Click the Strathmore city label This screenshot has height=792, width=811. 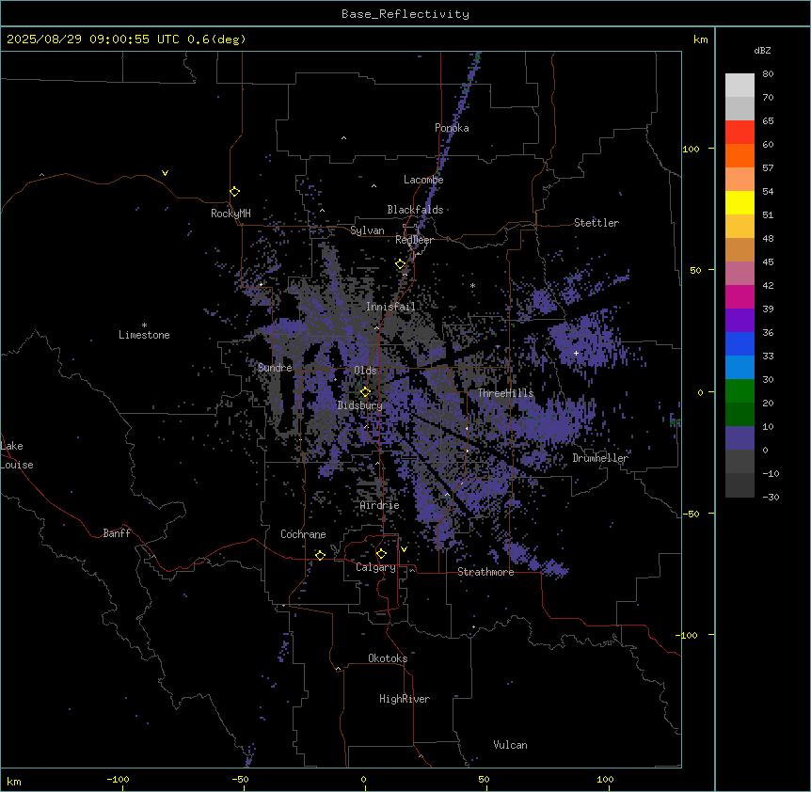tap(485, 572)
